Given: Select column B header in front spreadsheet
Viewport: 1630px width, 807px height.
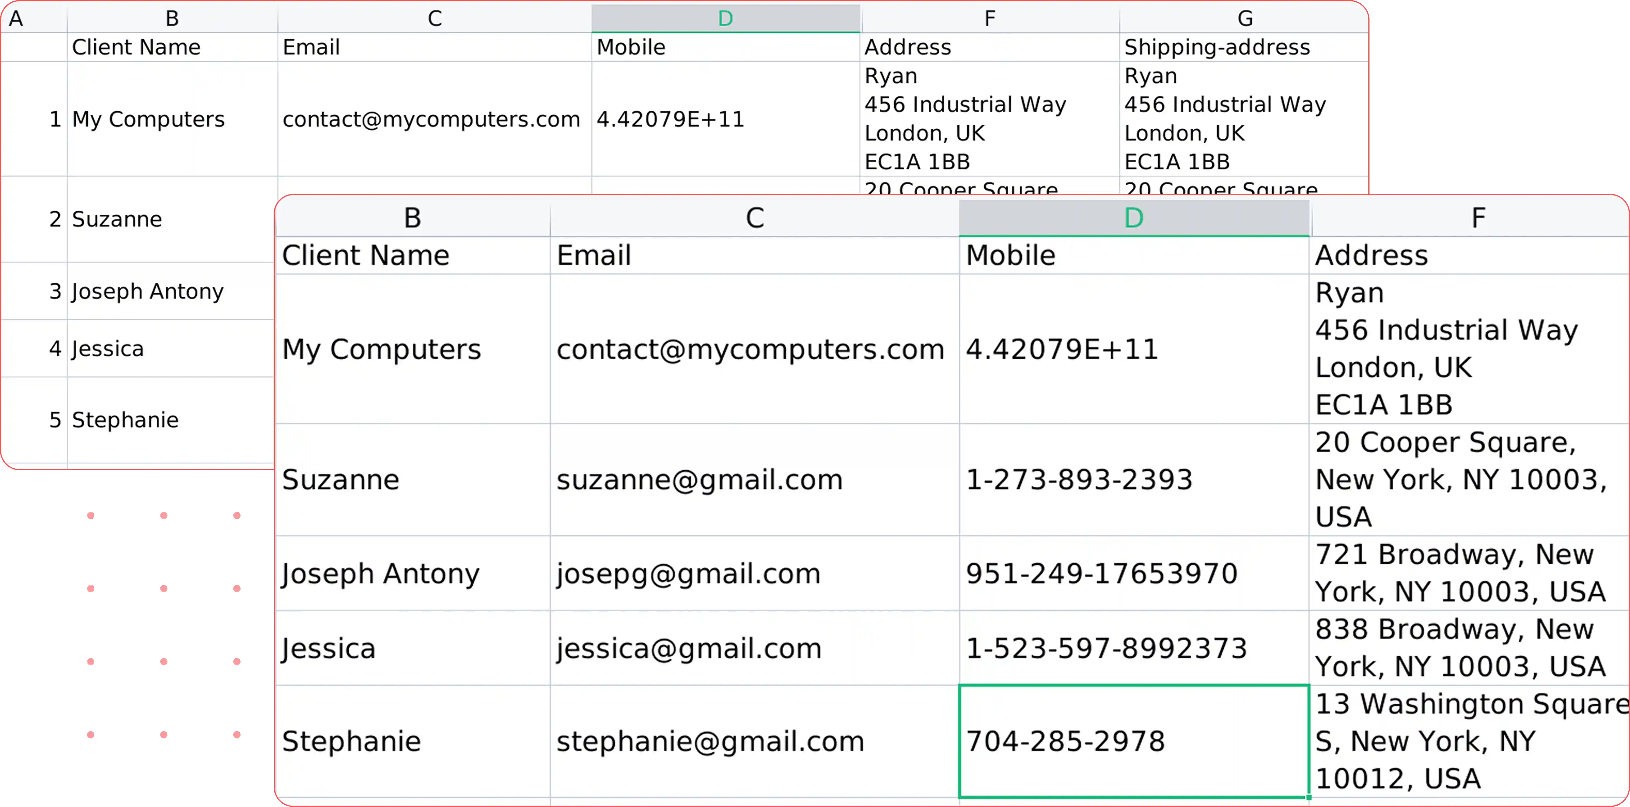Looking at the screenshot, I should click(x=413, y=218).
